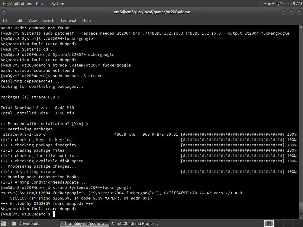Screen dimensions: 303x227
Task: Click the terminal scrollbar thumb
Action: (301, 209)
